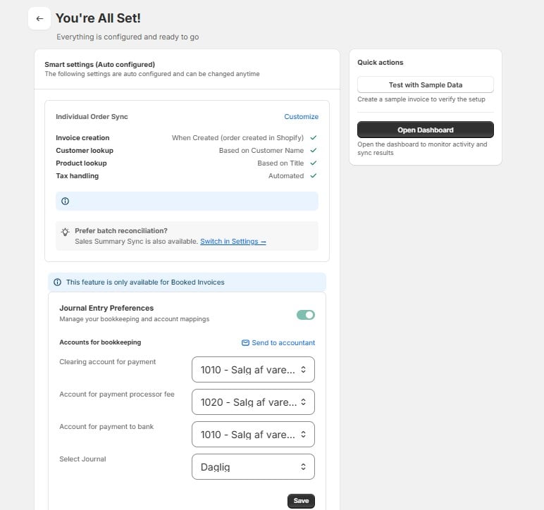544x510 pixels.
Task: Save the journal entry preferences
Action: point(301,501)
